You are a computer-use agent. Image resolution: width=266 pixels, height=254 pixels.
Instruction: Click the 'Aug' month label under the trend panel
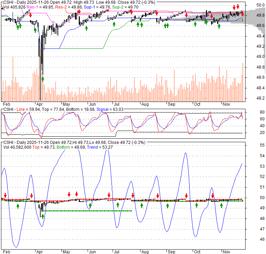pyautogui.click(x=145, y=252)
